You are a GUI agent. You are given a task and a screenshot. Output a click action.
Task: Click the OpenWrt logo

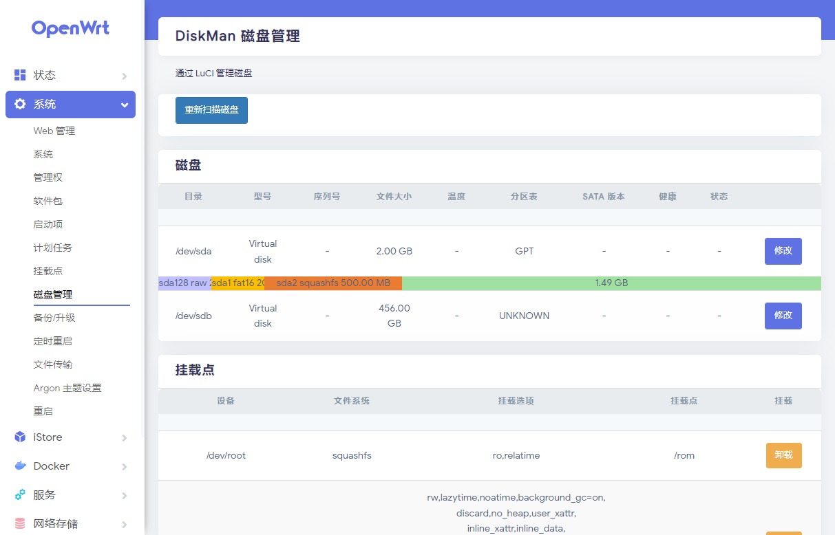[x=70, y=28]
